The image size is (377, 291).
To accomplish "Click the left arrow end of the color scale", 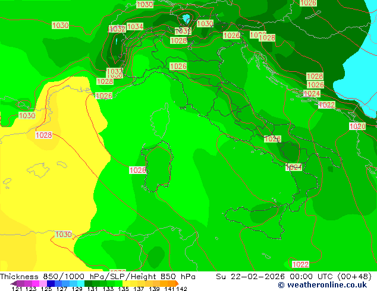I will [14, 283].
